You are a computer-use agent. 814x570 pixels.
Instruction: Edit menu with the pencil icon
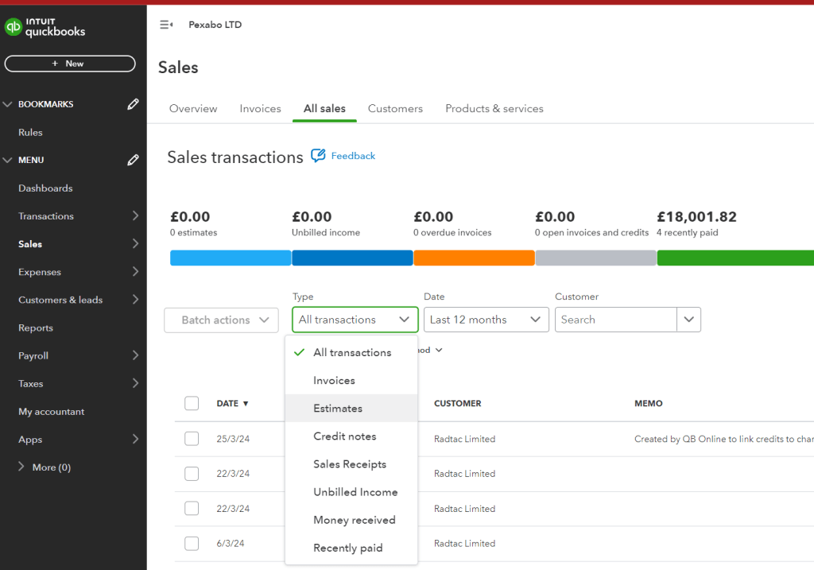tap(133, 160)
